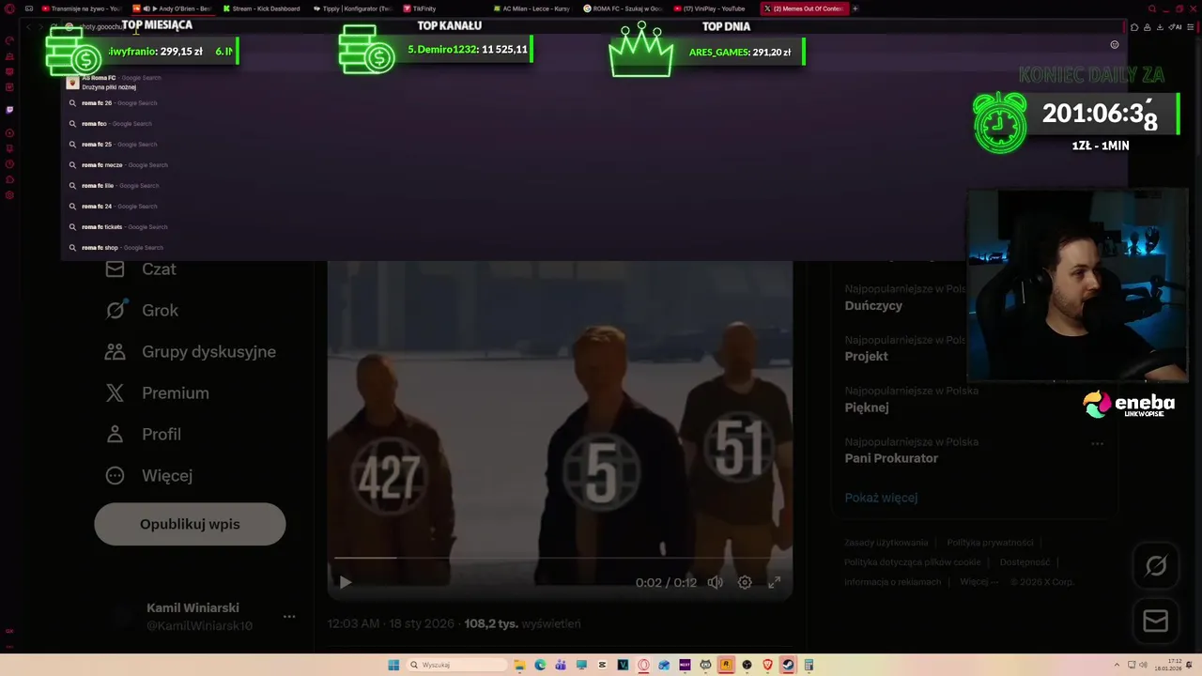Screen dimensions: 1202x676
Task: Switch to the Stream - Kick Dashboard tab
Action: click(x=263, y=8)
